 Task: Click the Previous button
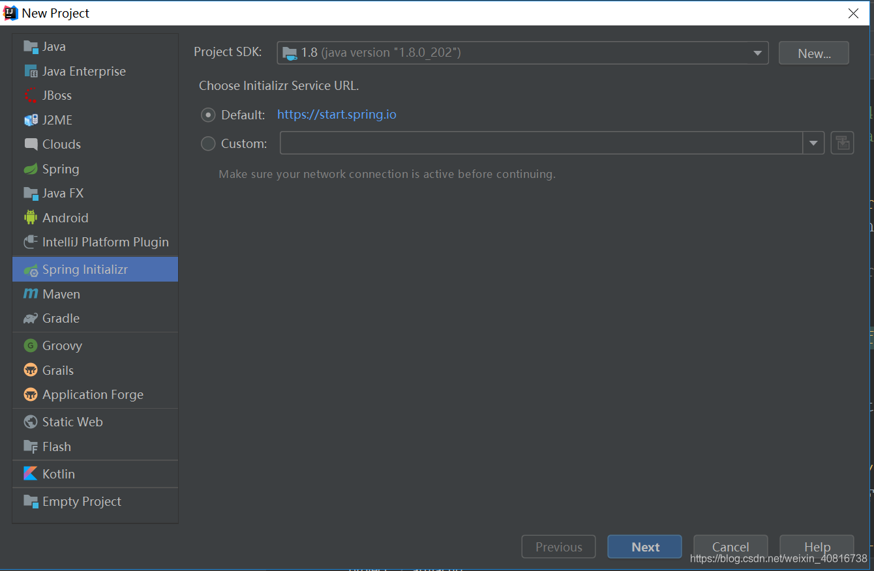(558, 547)
